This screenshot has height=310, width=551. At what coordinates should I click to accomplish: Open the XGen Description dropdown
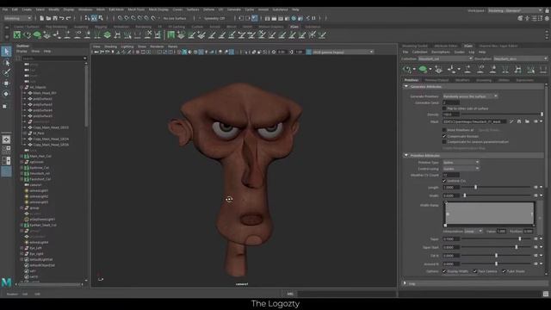click(x=520, y=59)
